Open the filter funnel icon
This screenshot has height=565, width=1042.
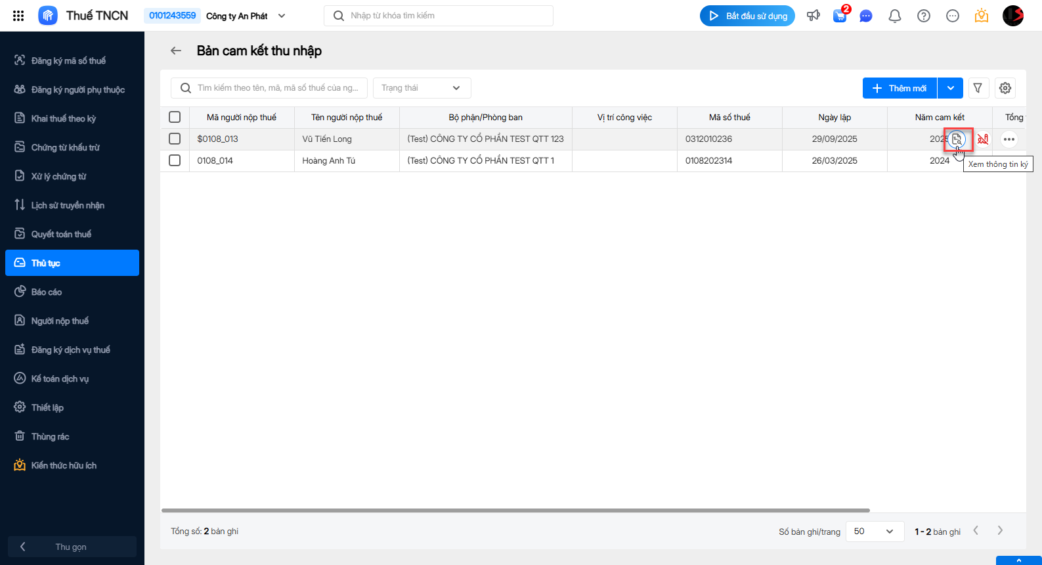coord(978,88)
